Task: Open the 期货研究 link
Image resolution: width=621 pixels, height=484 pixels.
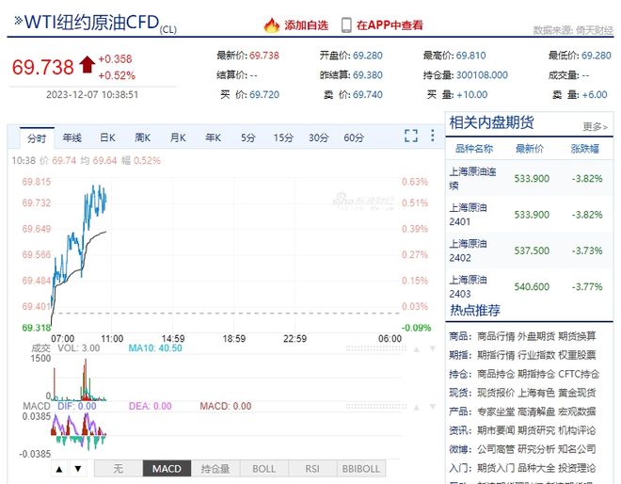Action: tap(536, 430)
